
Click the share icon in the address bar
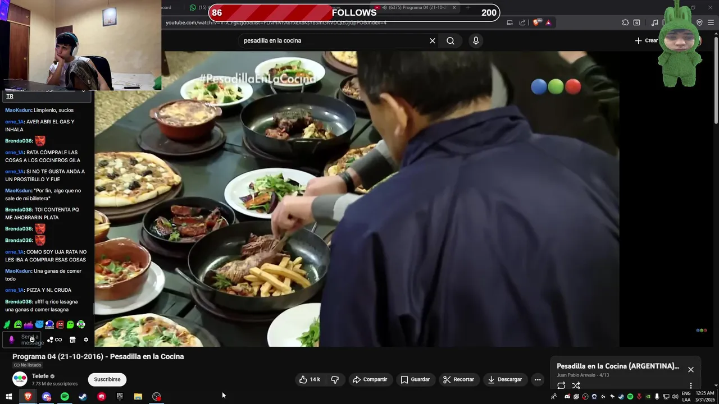pyautogui.click(x=522, y=22)
